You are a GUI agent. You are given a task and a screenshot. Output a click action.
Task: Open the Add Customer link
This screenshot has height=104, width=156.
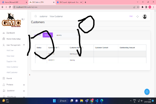12,72
